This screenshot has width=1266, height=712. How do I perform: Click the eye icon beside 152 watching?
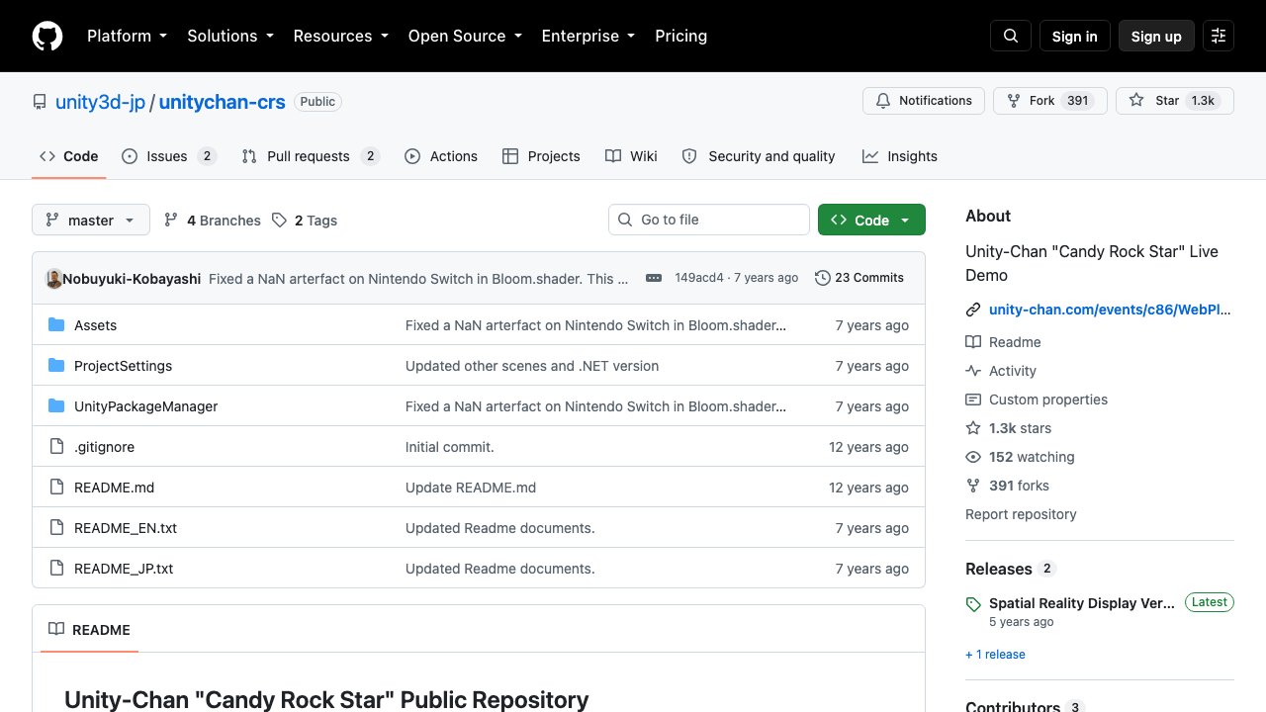coord(973,457)
